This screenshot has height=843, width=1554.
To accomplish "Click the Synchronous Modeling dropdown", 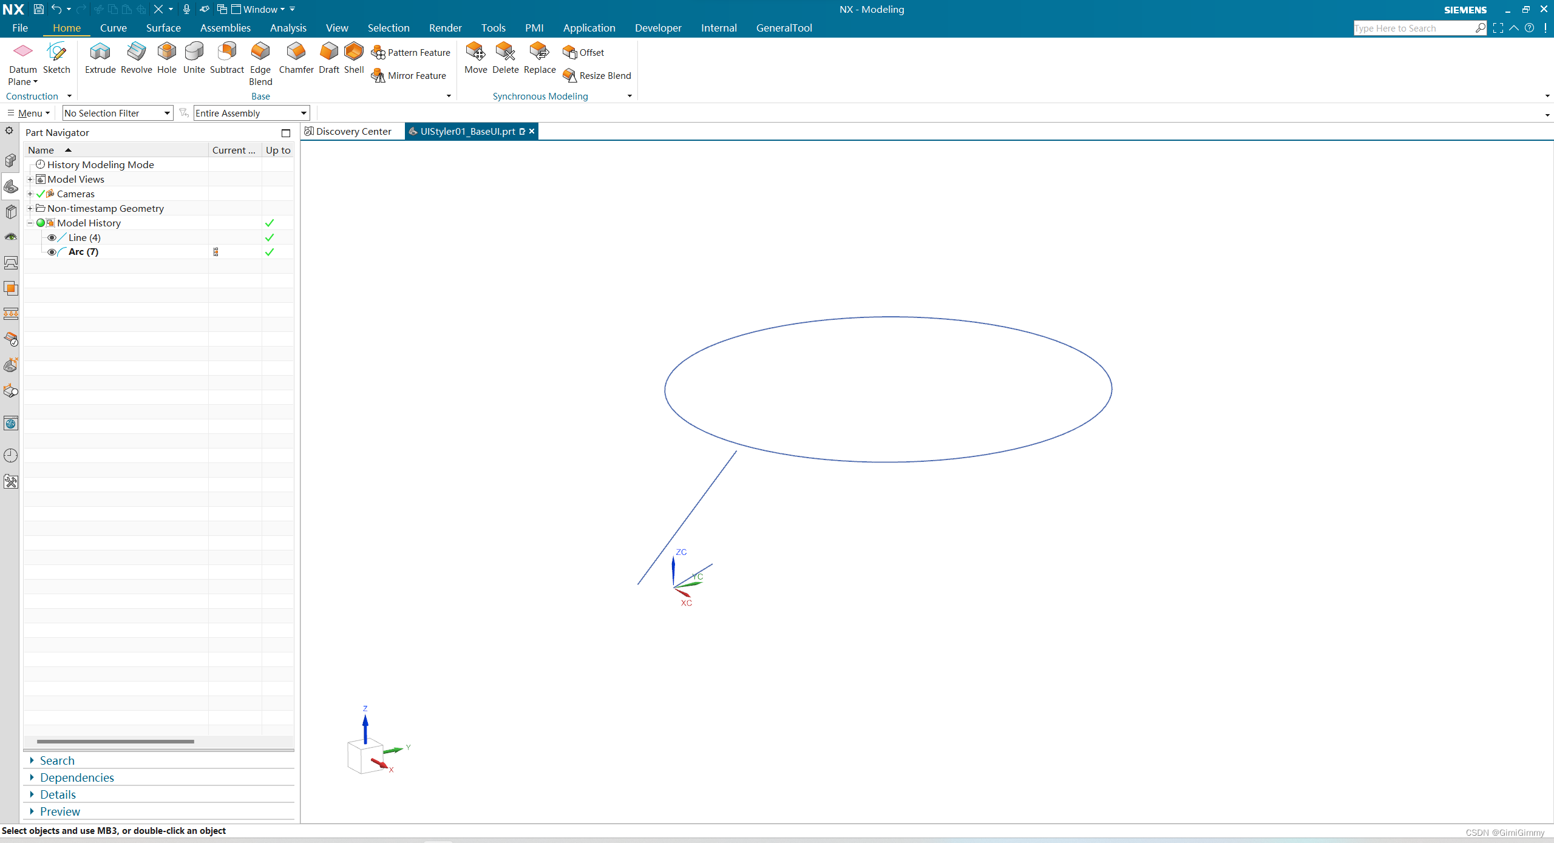I will click(x=630, y=95).
